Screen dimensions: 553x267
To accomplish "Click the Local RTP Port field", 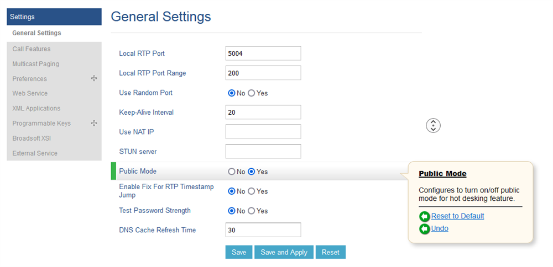I will [263, 54].
